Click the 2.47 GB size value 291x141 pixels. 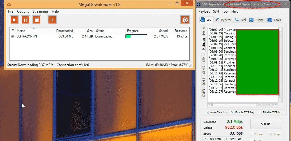pos(87,36)
